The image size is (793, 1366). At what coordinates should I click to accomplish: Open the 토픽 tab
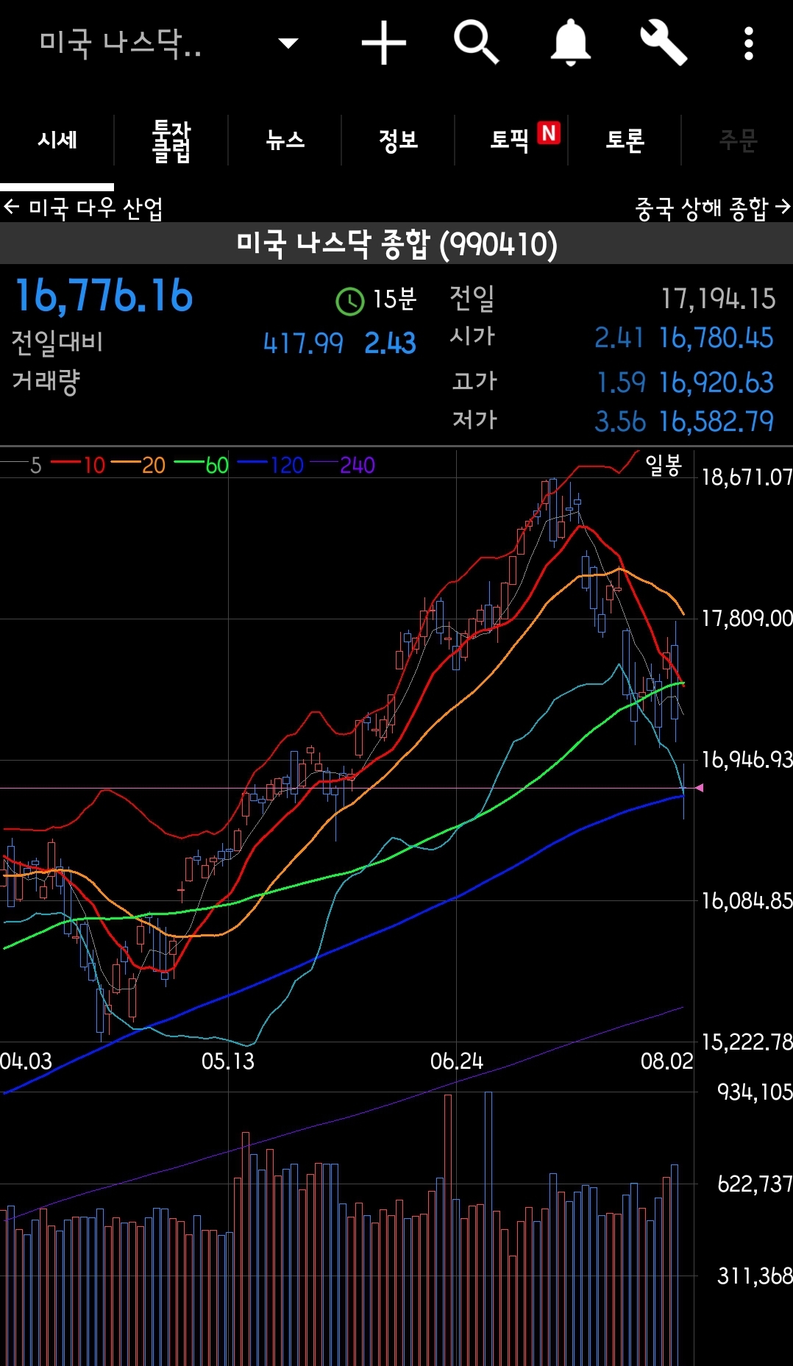511,140
